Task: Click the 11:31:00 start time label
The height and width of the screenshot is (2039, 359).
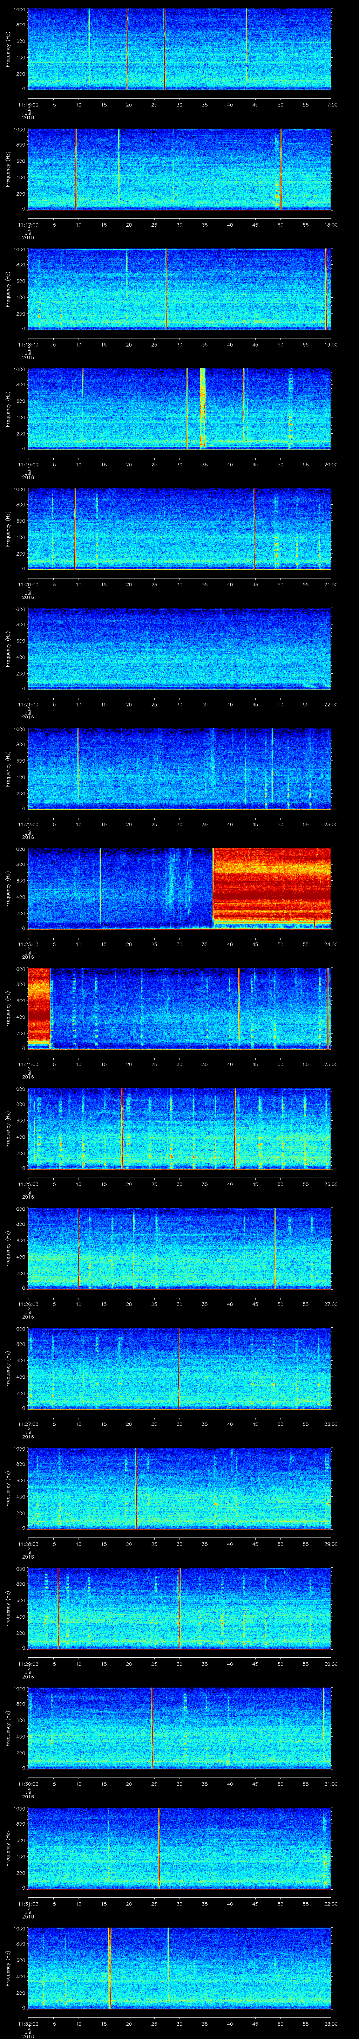Action: click(x=28, y=1904)
